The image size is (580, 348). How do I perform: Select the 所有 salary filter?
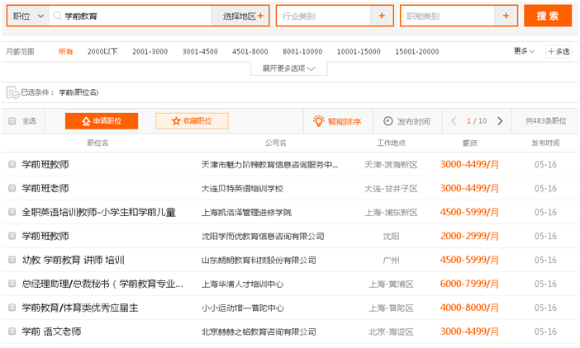(x=65, y=51)
